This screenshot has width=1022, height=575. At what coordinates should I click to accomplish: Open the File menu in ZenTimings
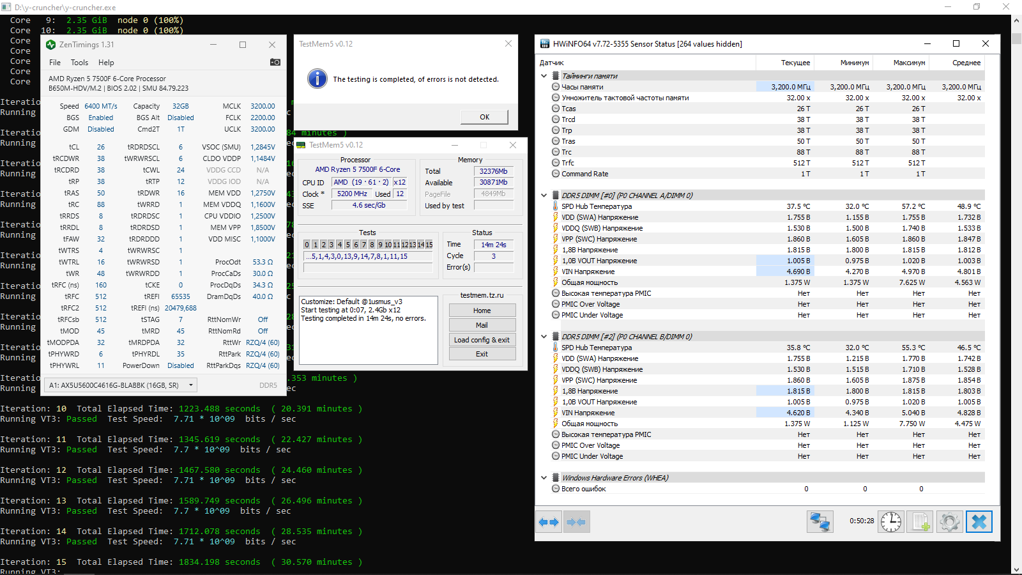pyautogui.click(x=55, y=63)
